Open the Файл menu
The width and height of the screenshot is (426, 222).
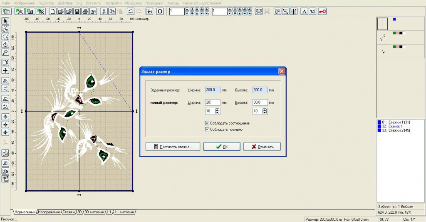click(5, 3)
